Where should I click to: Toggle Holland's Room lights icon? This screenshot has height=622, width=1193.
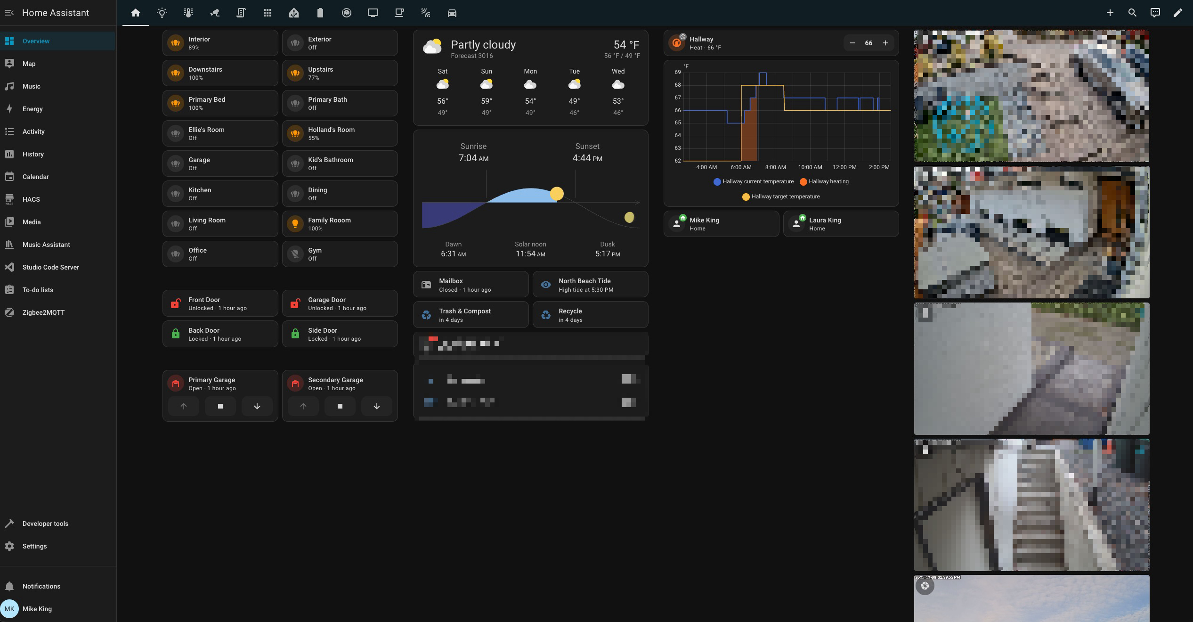click(295, 133)
